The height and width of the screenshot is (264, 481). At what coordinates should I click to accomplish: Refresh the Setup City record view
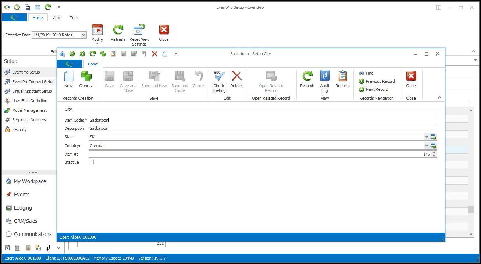point(307,79)
